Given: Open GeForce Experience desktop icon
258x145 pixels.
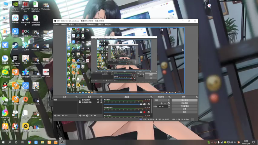Looking at the screenshot, I should pyautogui.click(x=15, y=6).
